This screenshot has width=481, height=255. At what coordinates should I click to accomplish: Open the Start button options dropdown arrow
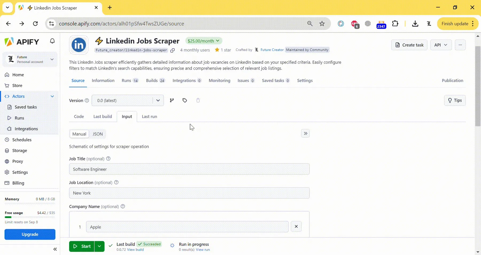tap(99, 246)
